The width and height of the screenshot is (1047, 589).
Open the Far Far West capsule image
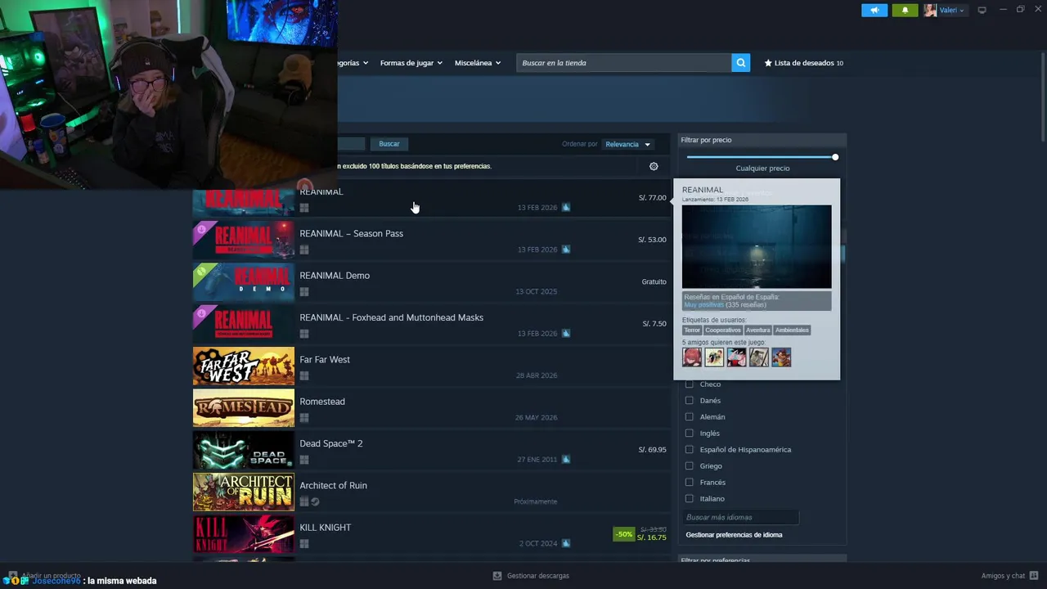pos(244,366)
